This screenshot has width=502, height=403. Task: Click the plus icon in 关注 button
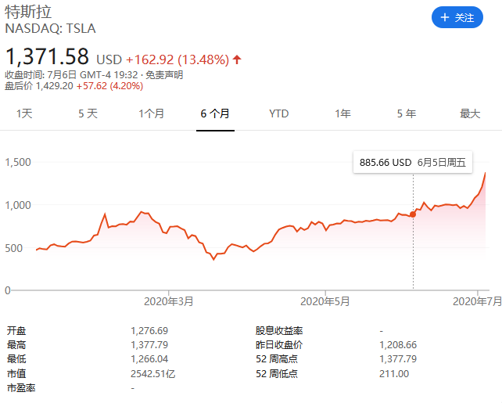tap(445, 17)
